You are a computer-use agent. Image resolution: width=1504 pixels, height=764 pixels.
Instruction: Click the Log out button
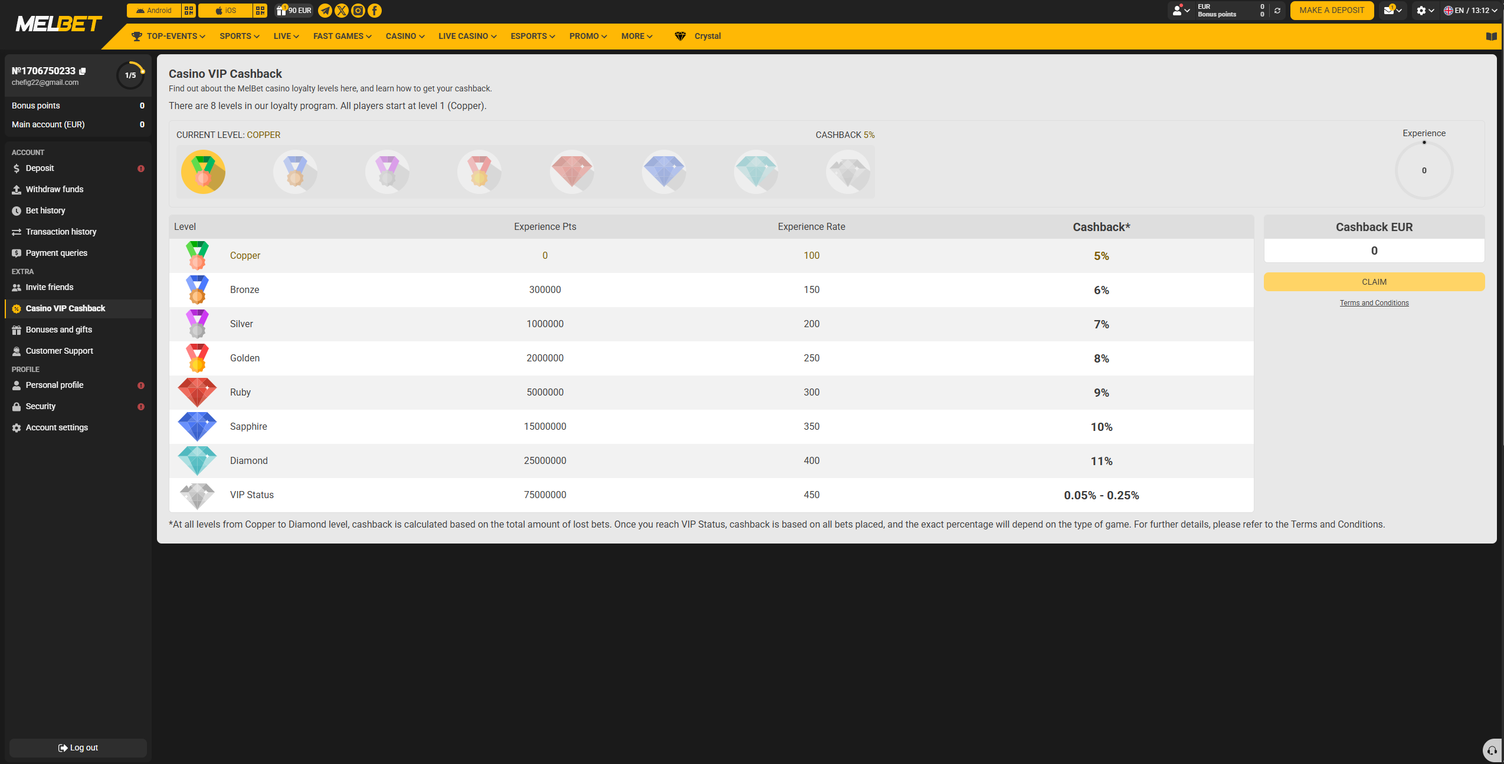(78, 748)
